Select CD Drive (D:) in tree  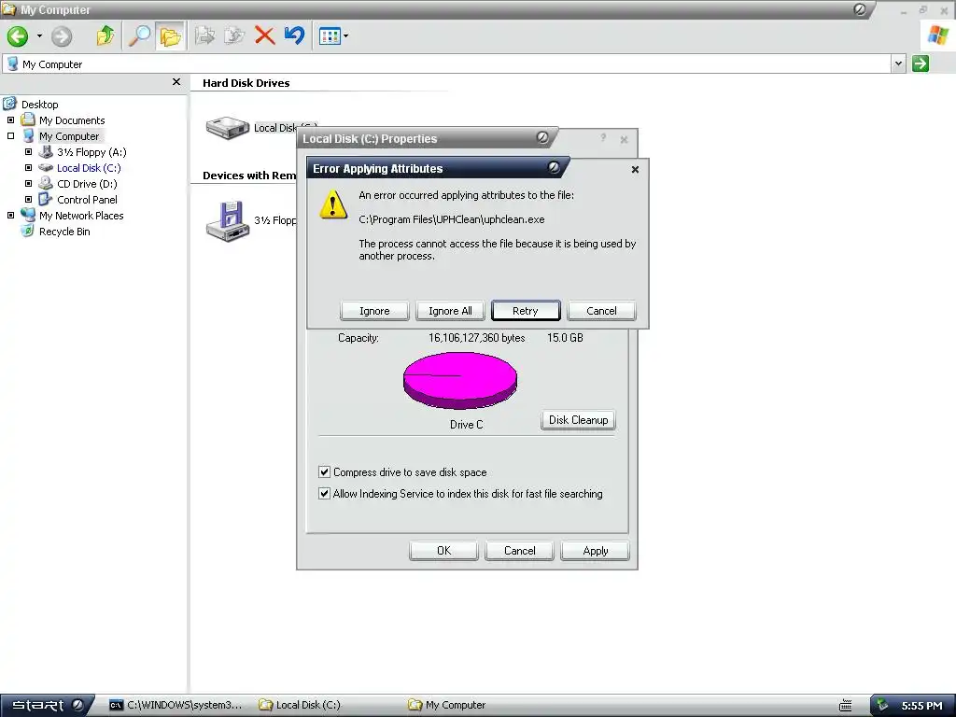point(87,184)
